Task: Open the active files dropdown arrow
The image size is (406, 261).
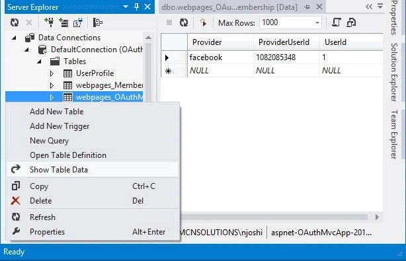Action: pyautogui.click(x=380, y=6)
